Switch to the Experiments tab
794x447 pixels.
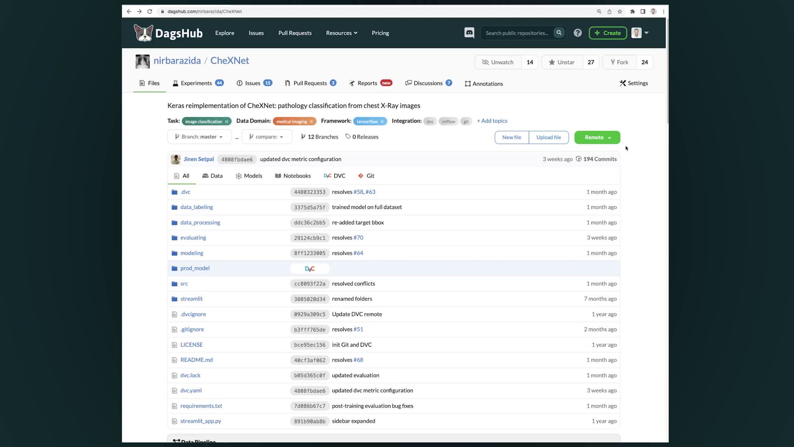coord(198,83)
